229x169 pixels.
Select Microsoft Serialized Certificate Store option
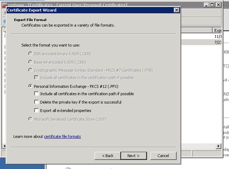pos(30,119)
